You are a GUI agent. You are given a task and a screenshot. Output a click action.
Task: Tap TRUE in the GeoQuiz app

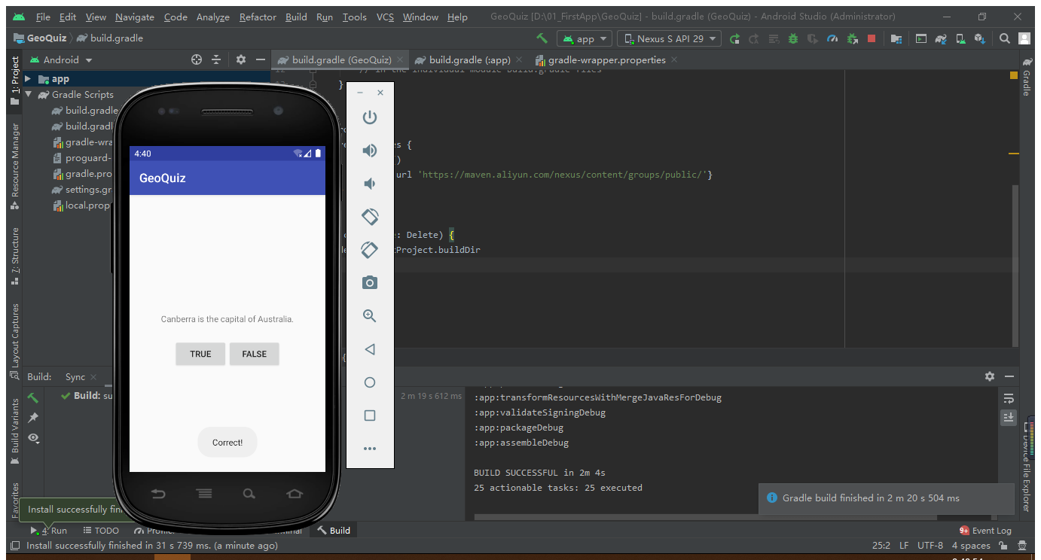[x=200, y=354]
